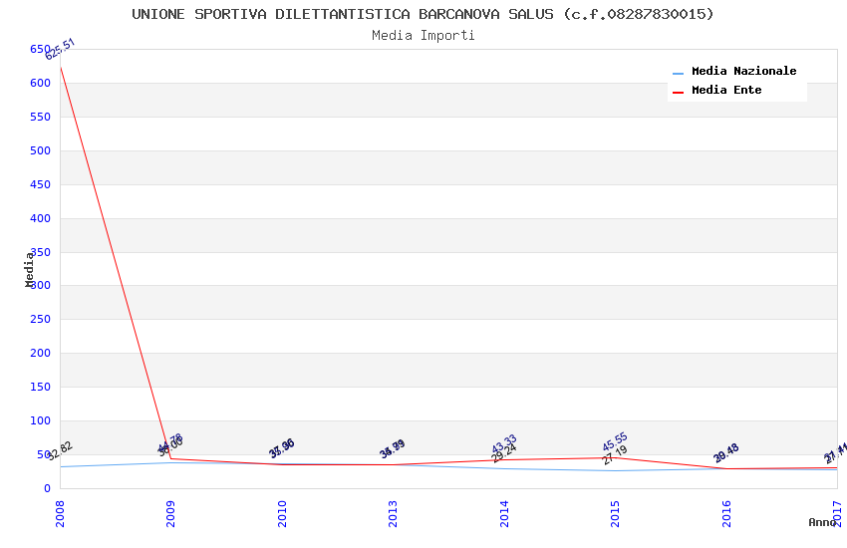Screen dimensions: 847x548
Task: Click the 27.19 data label for 2015
Action: coord(615,454)
